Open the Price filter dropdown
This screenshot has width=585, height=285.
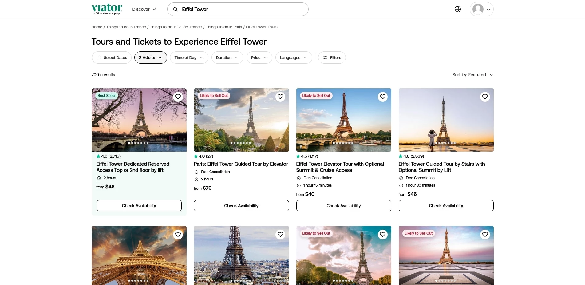259,57
